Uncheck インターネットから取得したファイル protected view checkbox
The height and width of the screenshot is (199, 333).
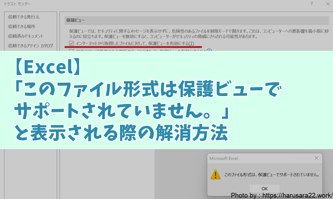click(x=72, y=43)
